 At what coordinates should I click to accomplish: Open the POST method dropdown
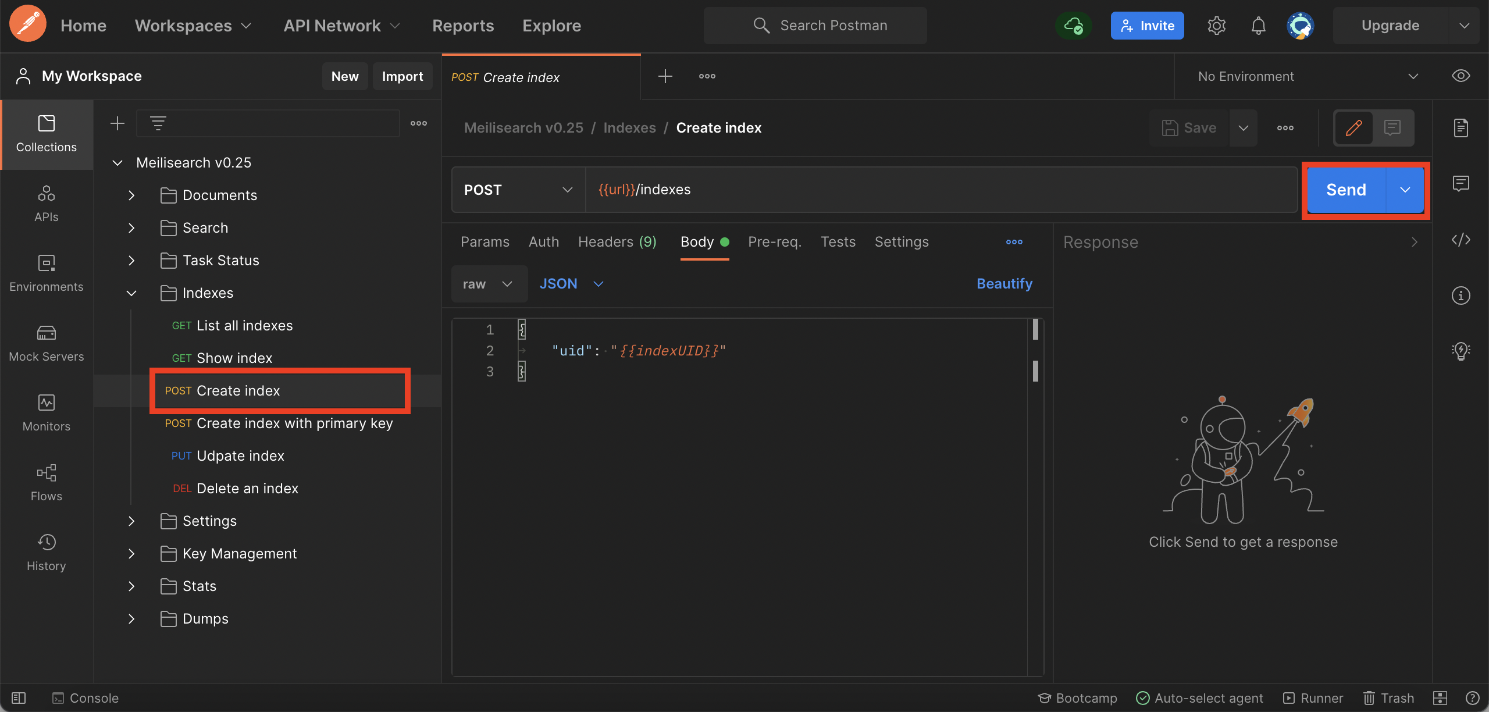[518, 190]
